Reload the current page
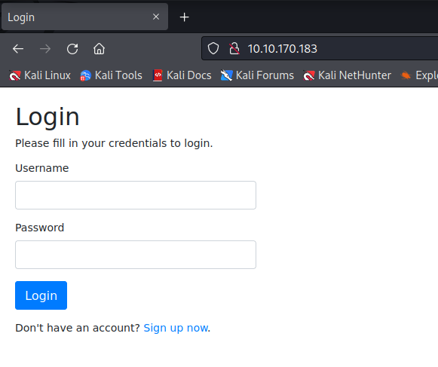Viewport: 438px width, 367px height. pos(72,49)
